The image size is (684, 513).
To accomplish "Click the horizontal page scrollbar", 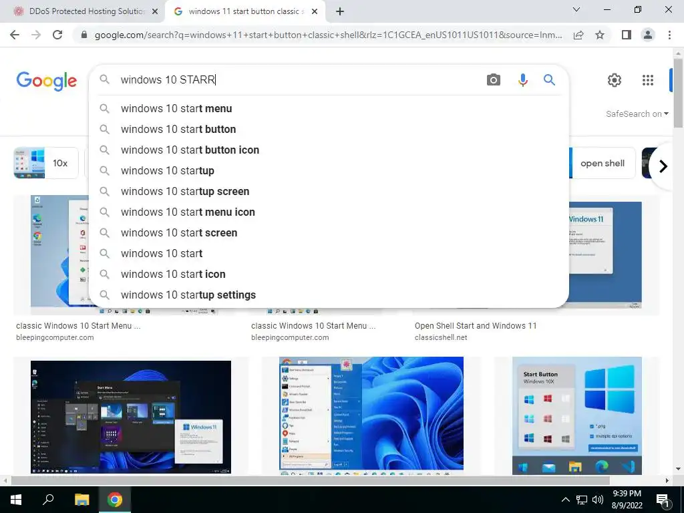I will coord(310,480).
